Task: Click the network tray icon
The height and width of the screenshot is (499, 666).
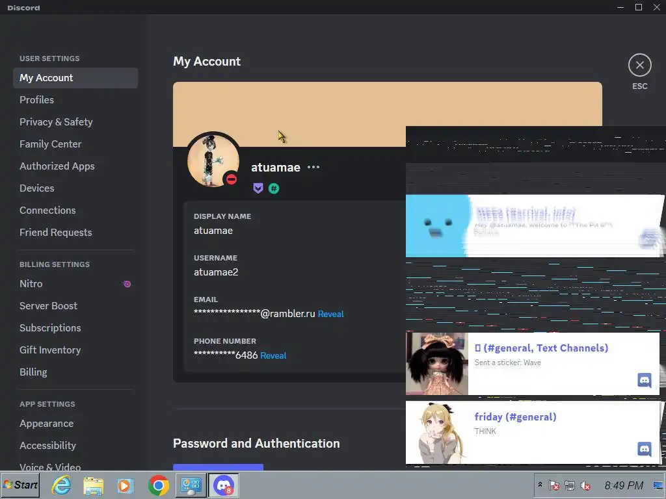Action: [570, 485]
